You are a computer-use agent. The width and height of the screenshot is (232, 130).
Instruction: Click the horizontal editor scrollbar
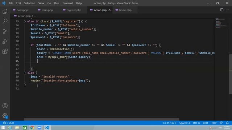click(101, 119)
